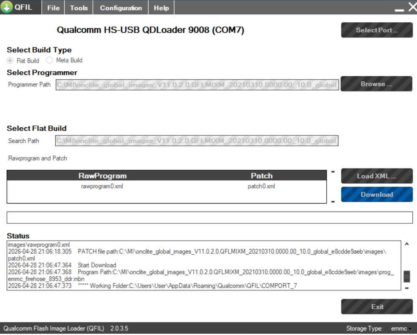Click the QFIL green download logo icon
The height and width of the screenshot is (335, 417).
7,7
